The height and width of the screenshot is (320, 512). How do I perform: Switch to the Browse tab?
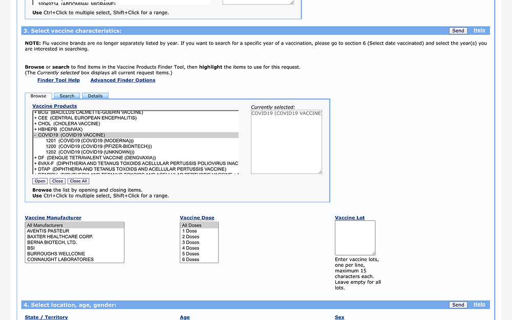click(38, 96)
